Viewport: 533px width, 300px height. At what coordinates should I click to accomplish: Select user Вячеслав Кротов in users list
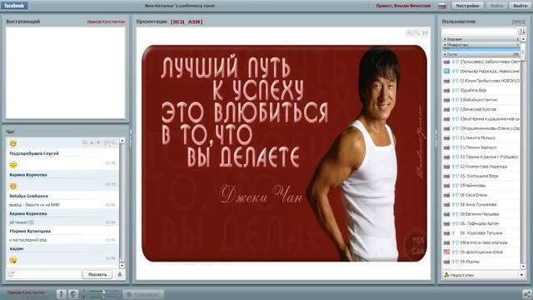(x=481, y=109)
